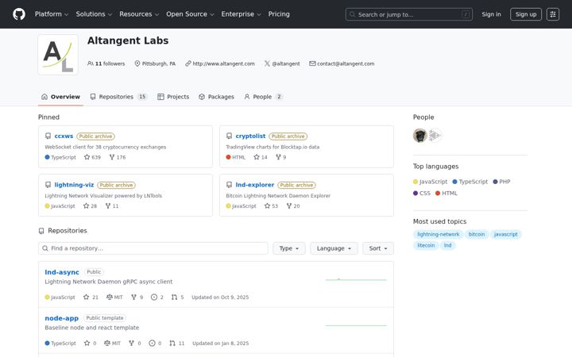Click the star icon on lnd-explorer card
The image size is (572, 357).
(268, 205)
